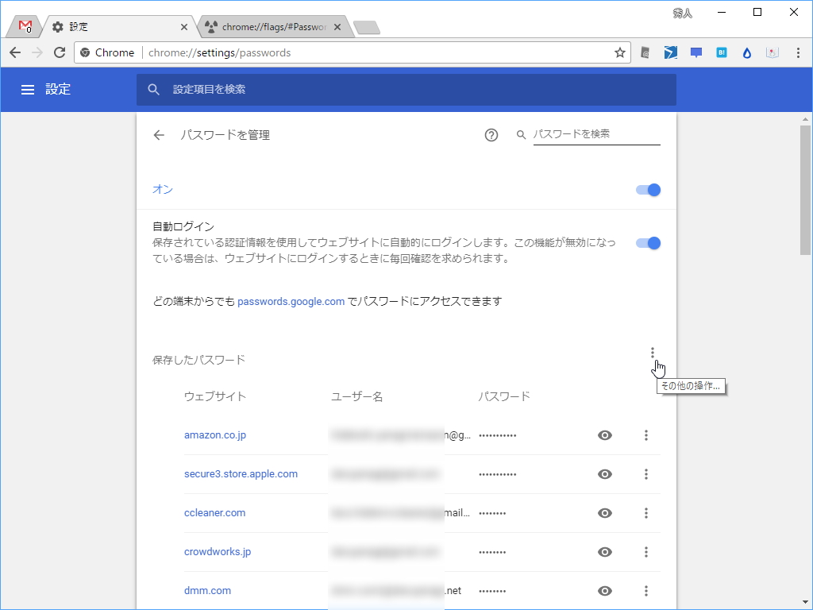Bookmark this page with star icon
Screen dimensions: 813x610
point(619,52)
